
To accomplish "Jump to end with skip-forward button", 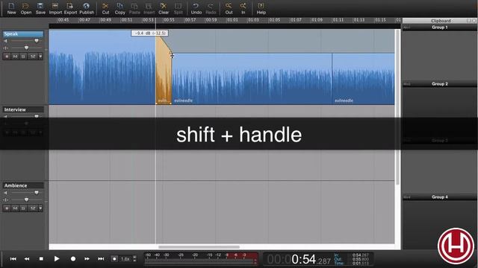I will [101, 259].
